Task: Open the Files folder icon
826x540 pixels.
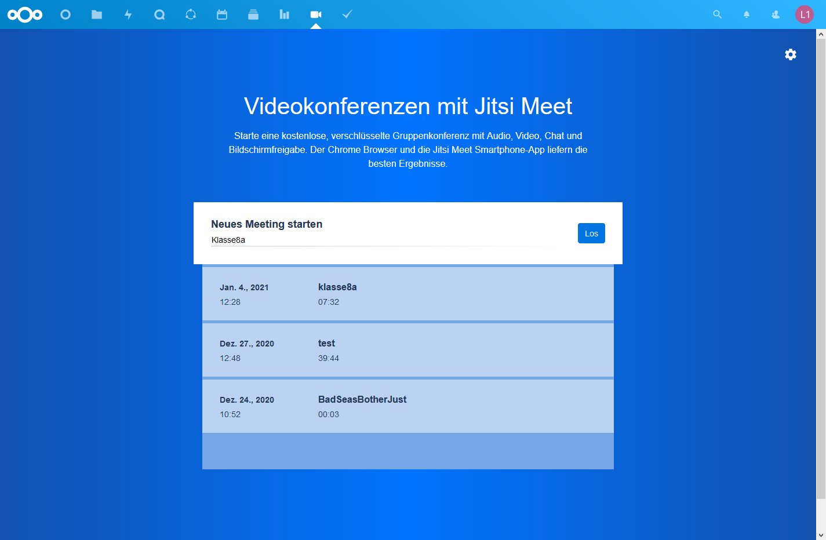Action: click(x=97, y=14)
